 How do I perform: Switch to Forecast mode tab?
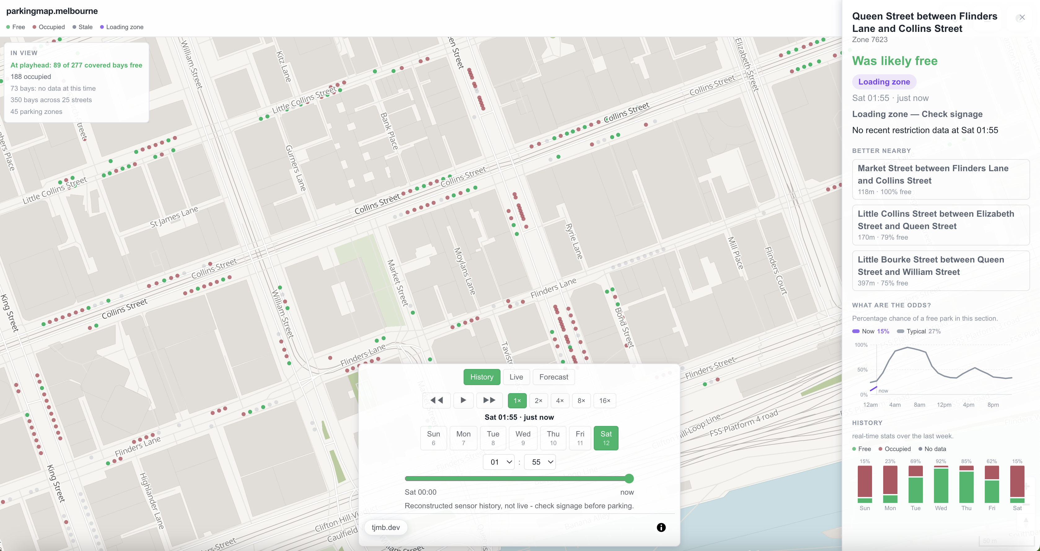[x=553, y=377]
